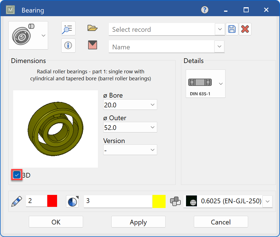Click the pie-chart layer icon
Image resolution: width=280 pixels, height=237 pixels.
(x=72, y=201)
